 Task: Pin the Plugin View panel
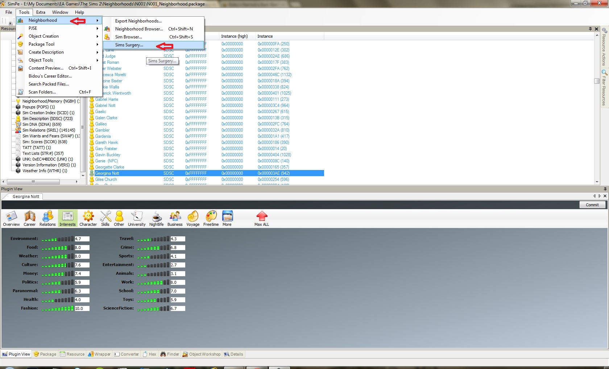[x=605, y=189]
